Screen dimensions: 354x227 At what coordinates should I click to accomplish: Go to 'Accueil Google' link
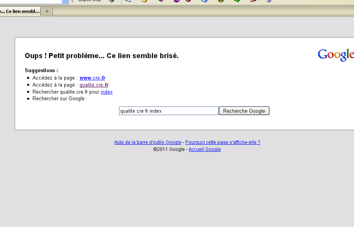click(x=204, y=149)
